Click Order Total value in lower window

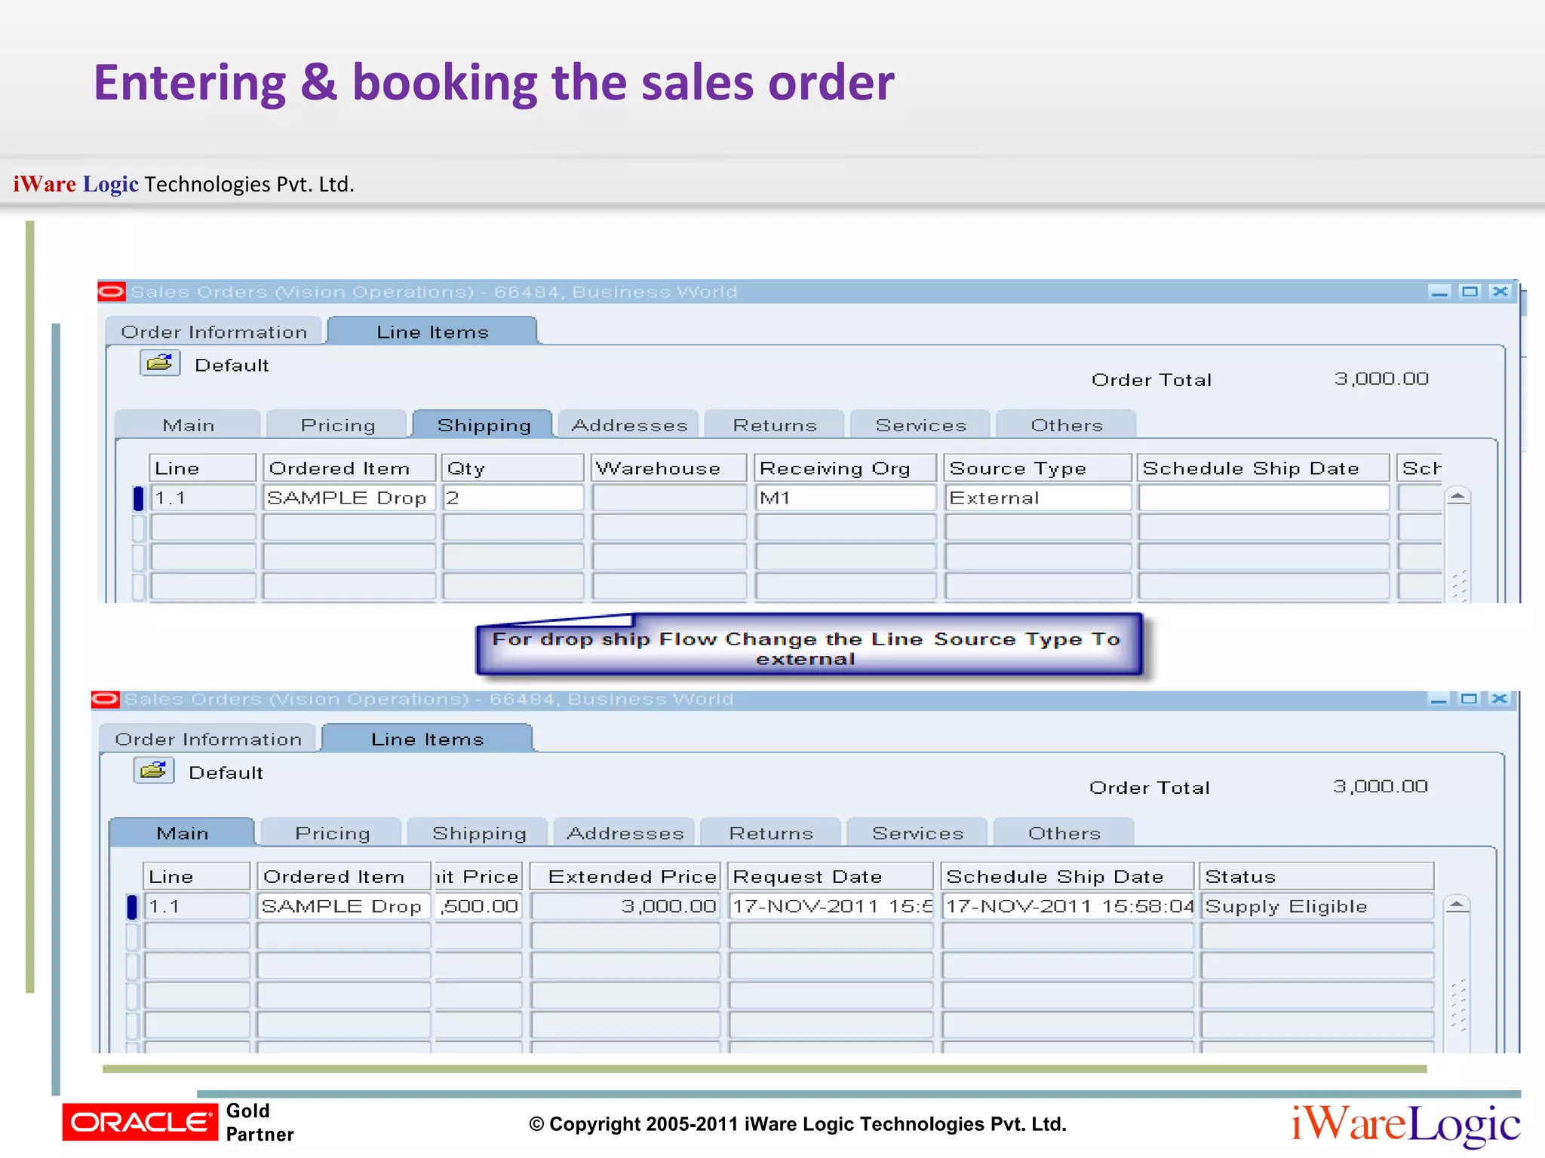point(1380,786)
